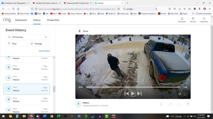Switch to Certified 10A Electric Snow tab
The image size is (213, 119).
coord(47,3)
